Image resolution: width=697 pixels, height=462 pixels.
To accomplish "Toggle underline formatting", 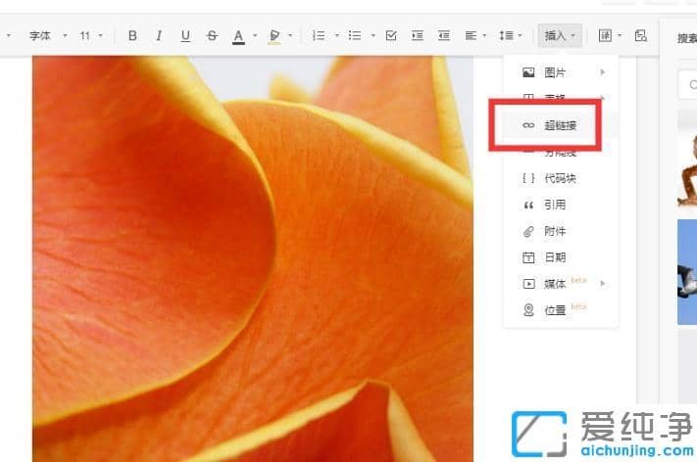I will click(185, 36).
